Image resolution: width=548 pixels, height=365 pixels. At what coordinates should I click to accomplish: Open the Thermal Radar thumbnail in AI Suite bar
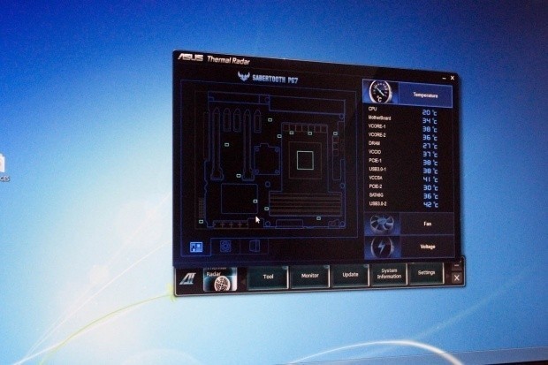[220, 279]
